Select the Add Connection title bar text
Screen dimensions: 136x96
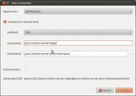(x=21, y=3)
